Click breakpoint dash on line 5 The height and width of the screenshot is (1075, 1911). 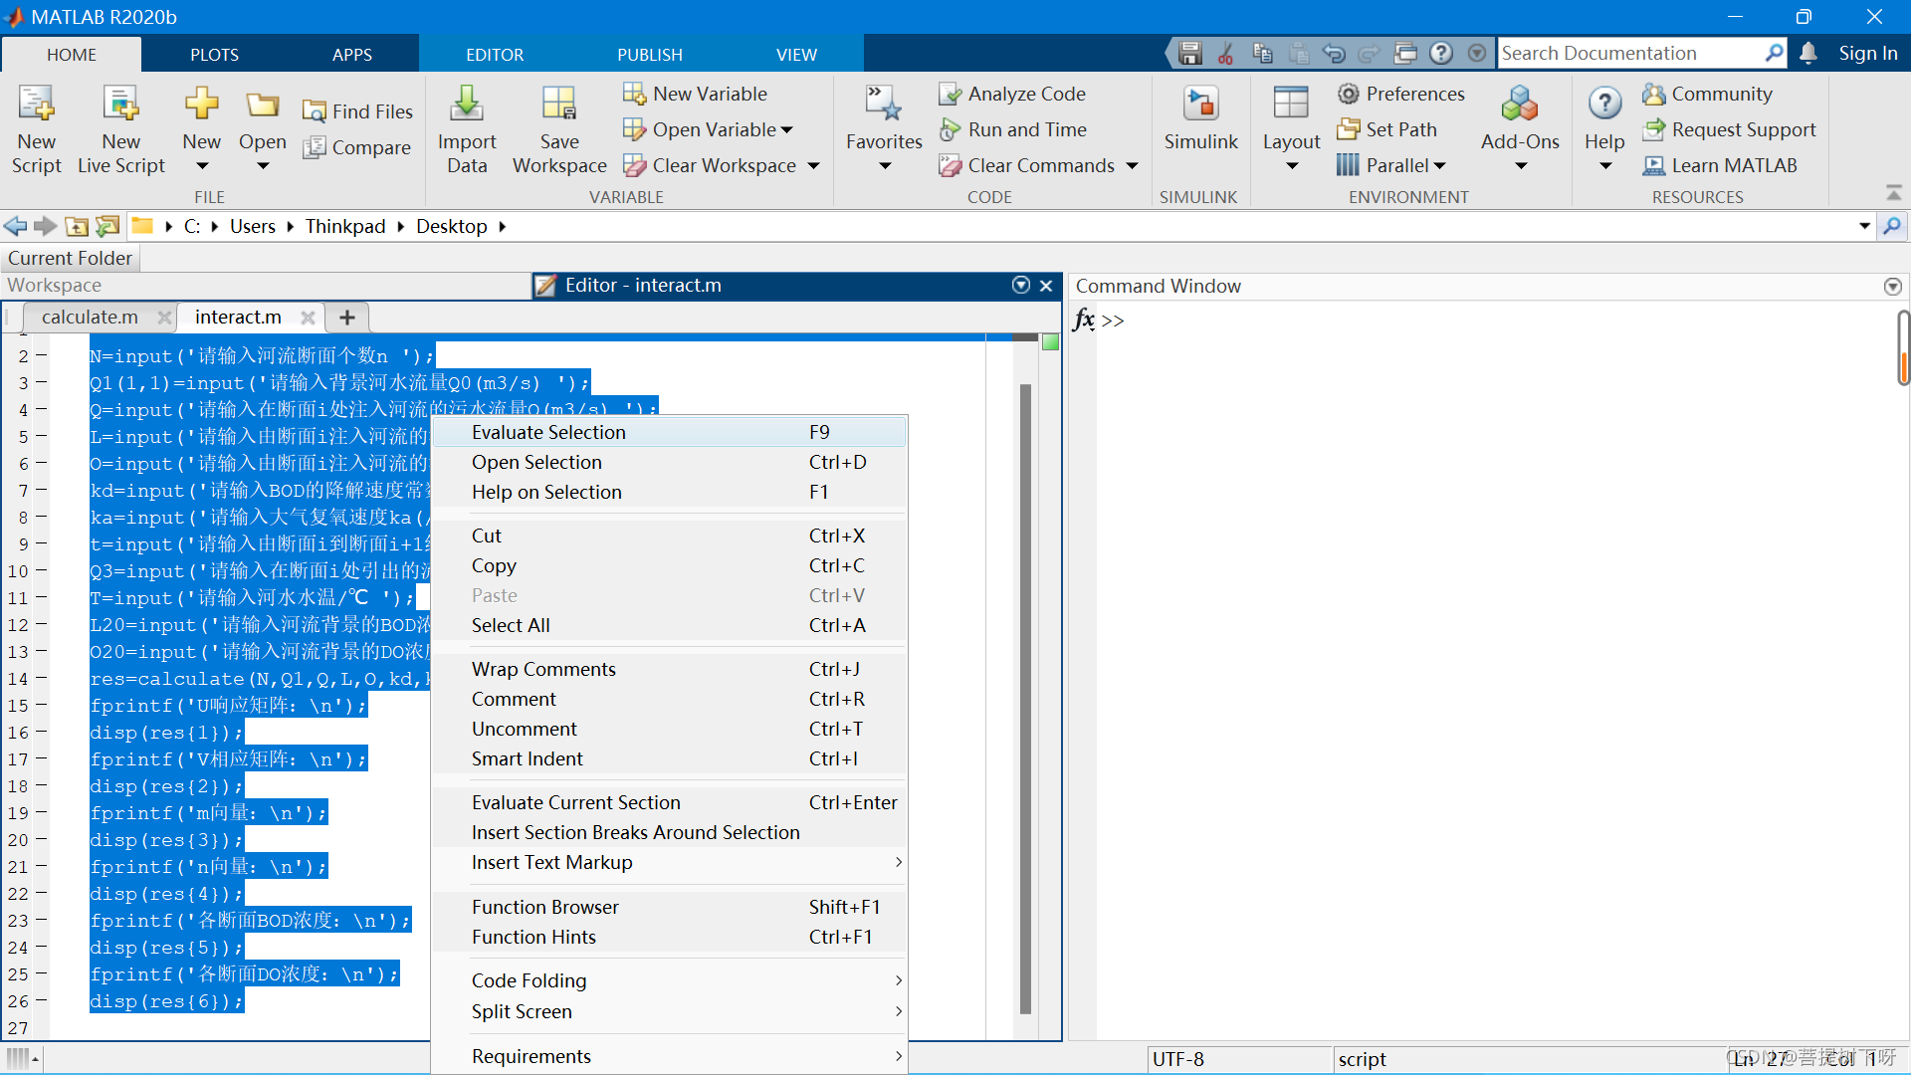point(42,436)
